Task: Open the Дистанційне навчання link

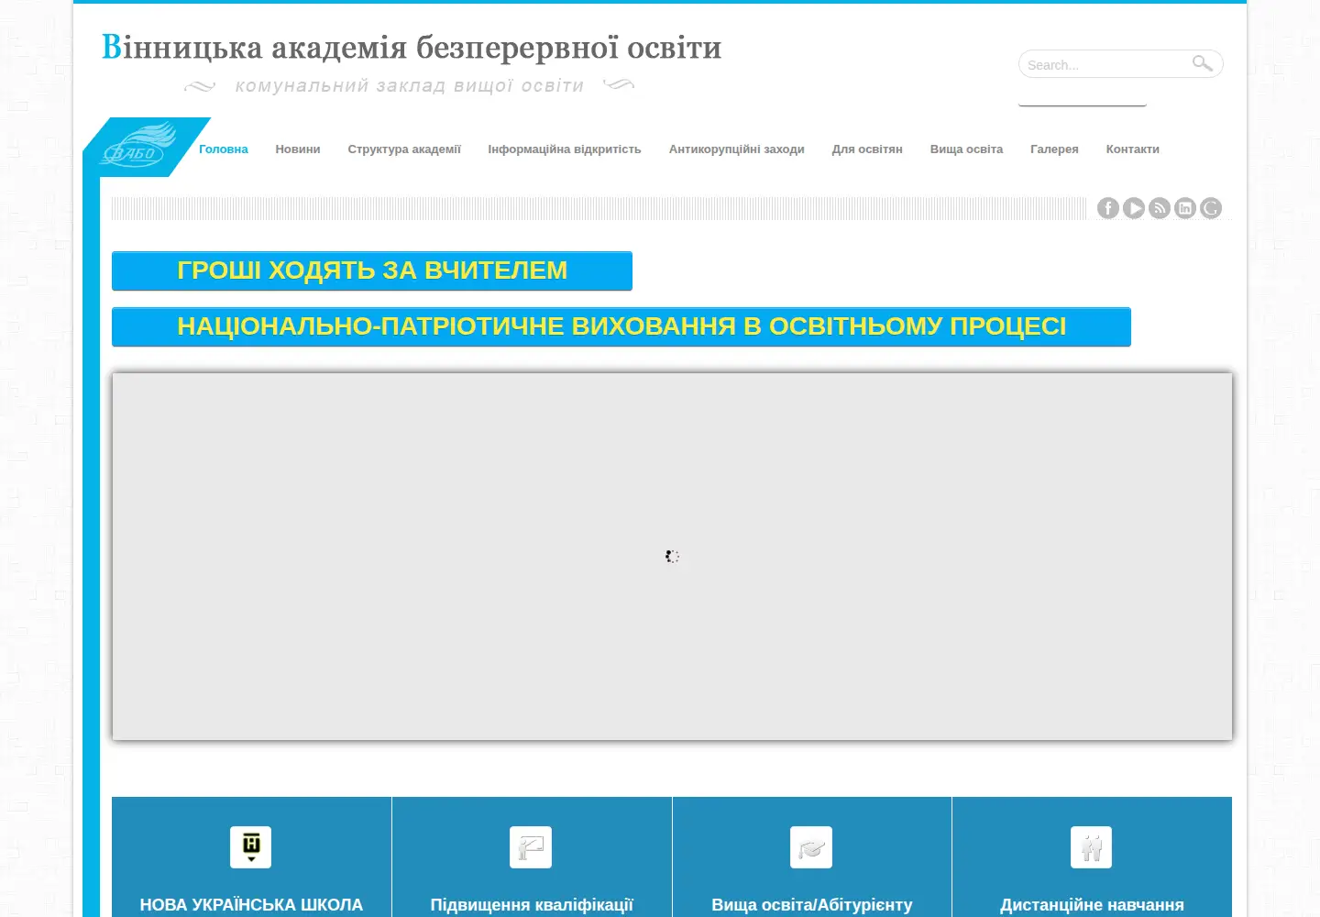Action: point(1092,905)
